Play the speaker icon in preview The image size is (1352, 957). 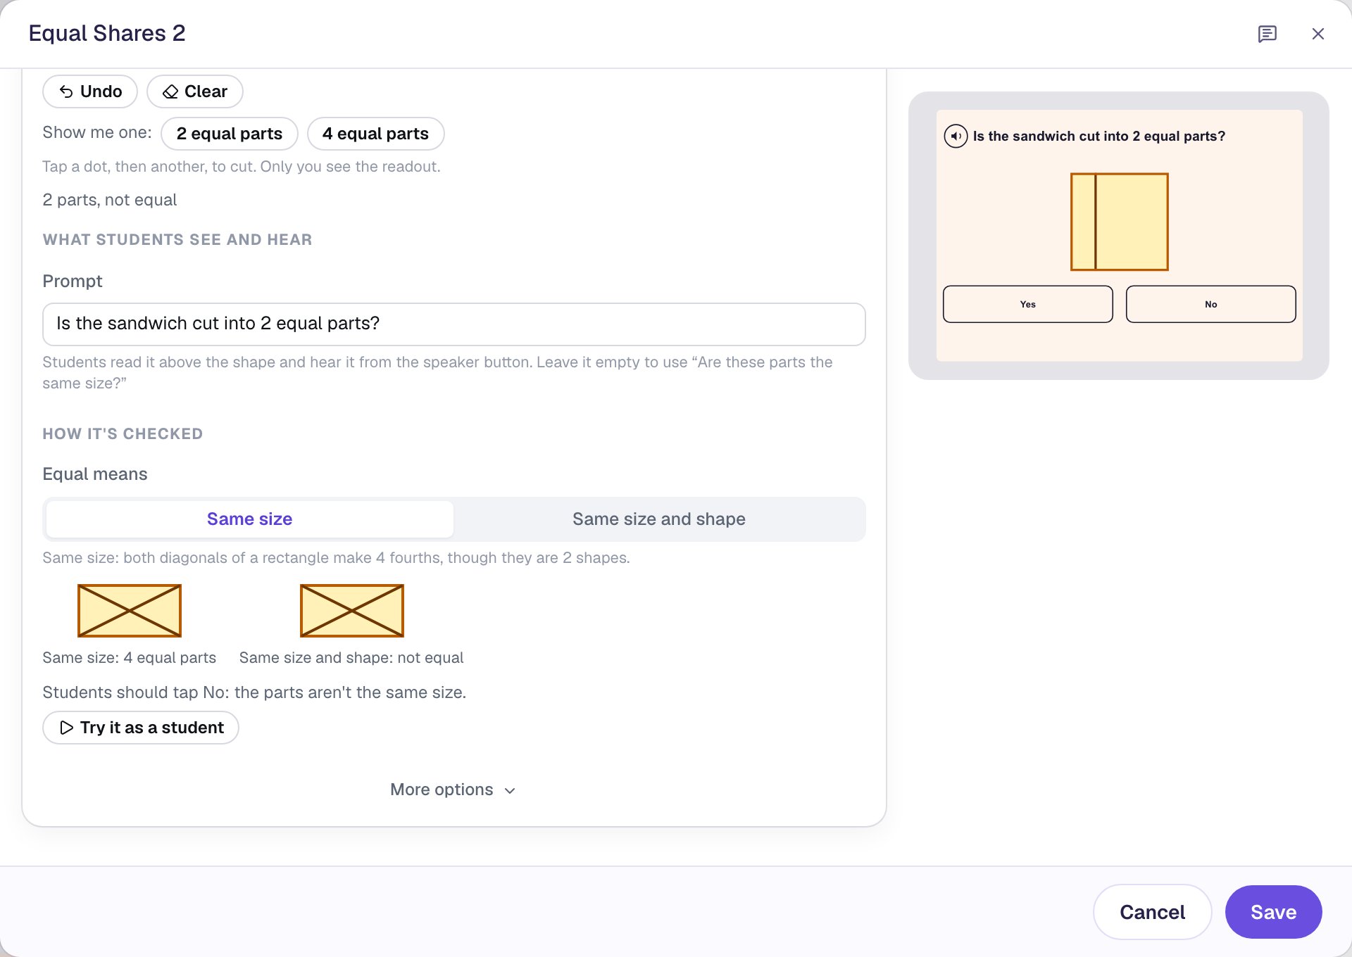point(956,136)
